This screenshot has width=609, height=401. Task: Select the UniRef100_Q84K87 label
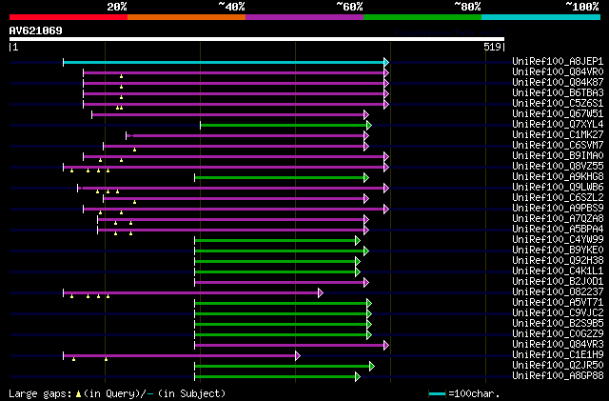558,82
